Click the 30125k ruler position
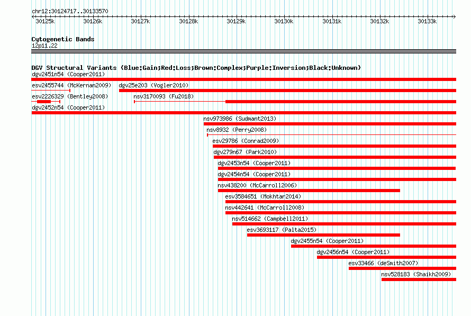 click(45, 21)
